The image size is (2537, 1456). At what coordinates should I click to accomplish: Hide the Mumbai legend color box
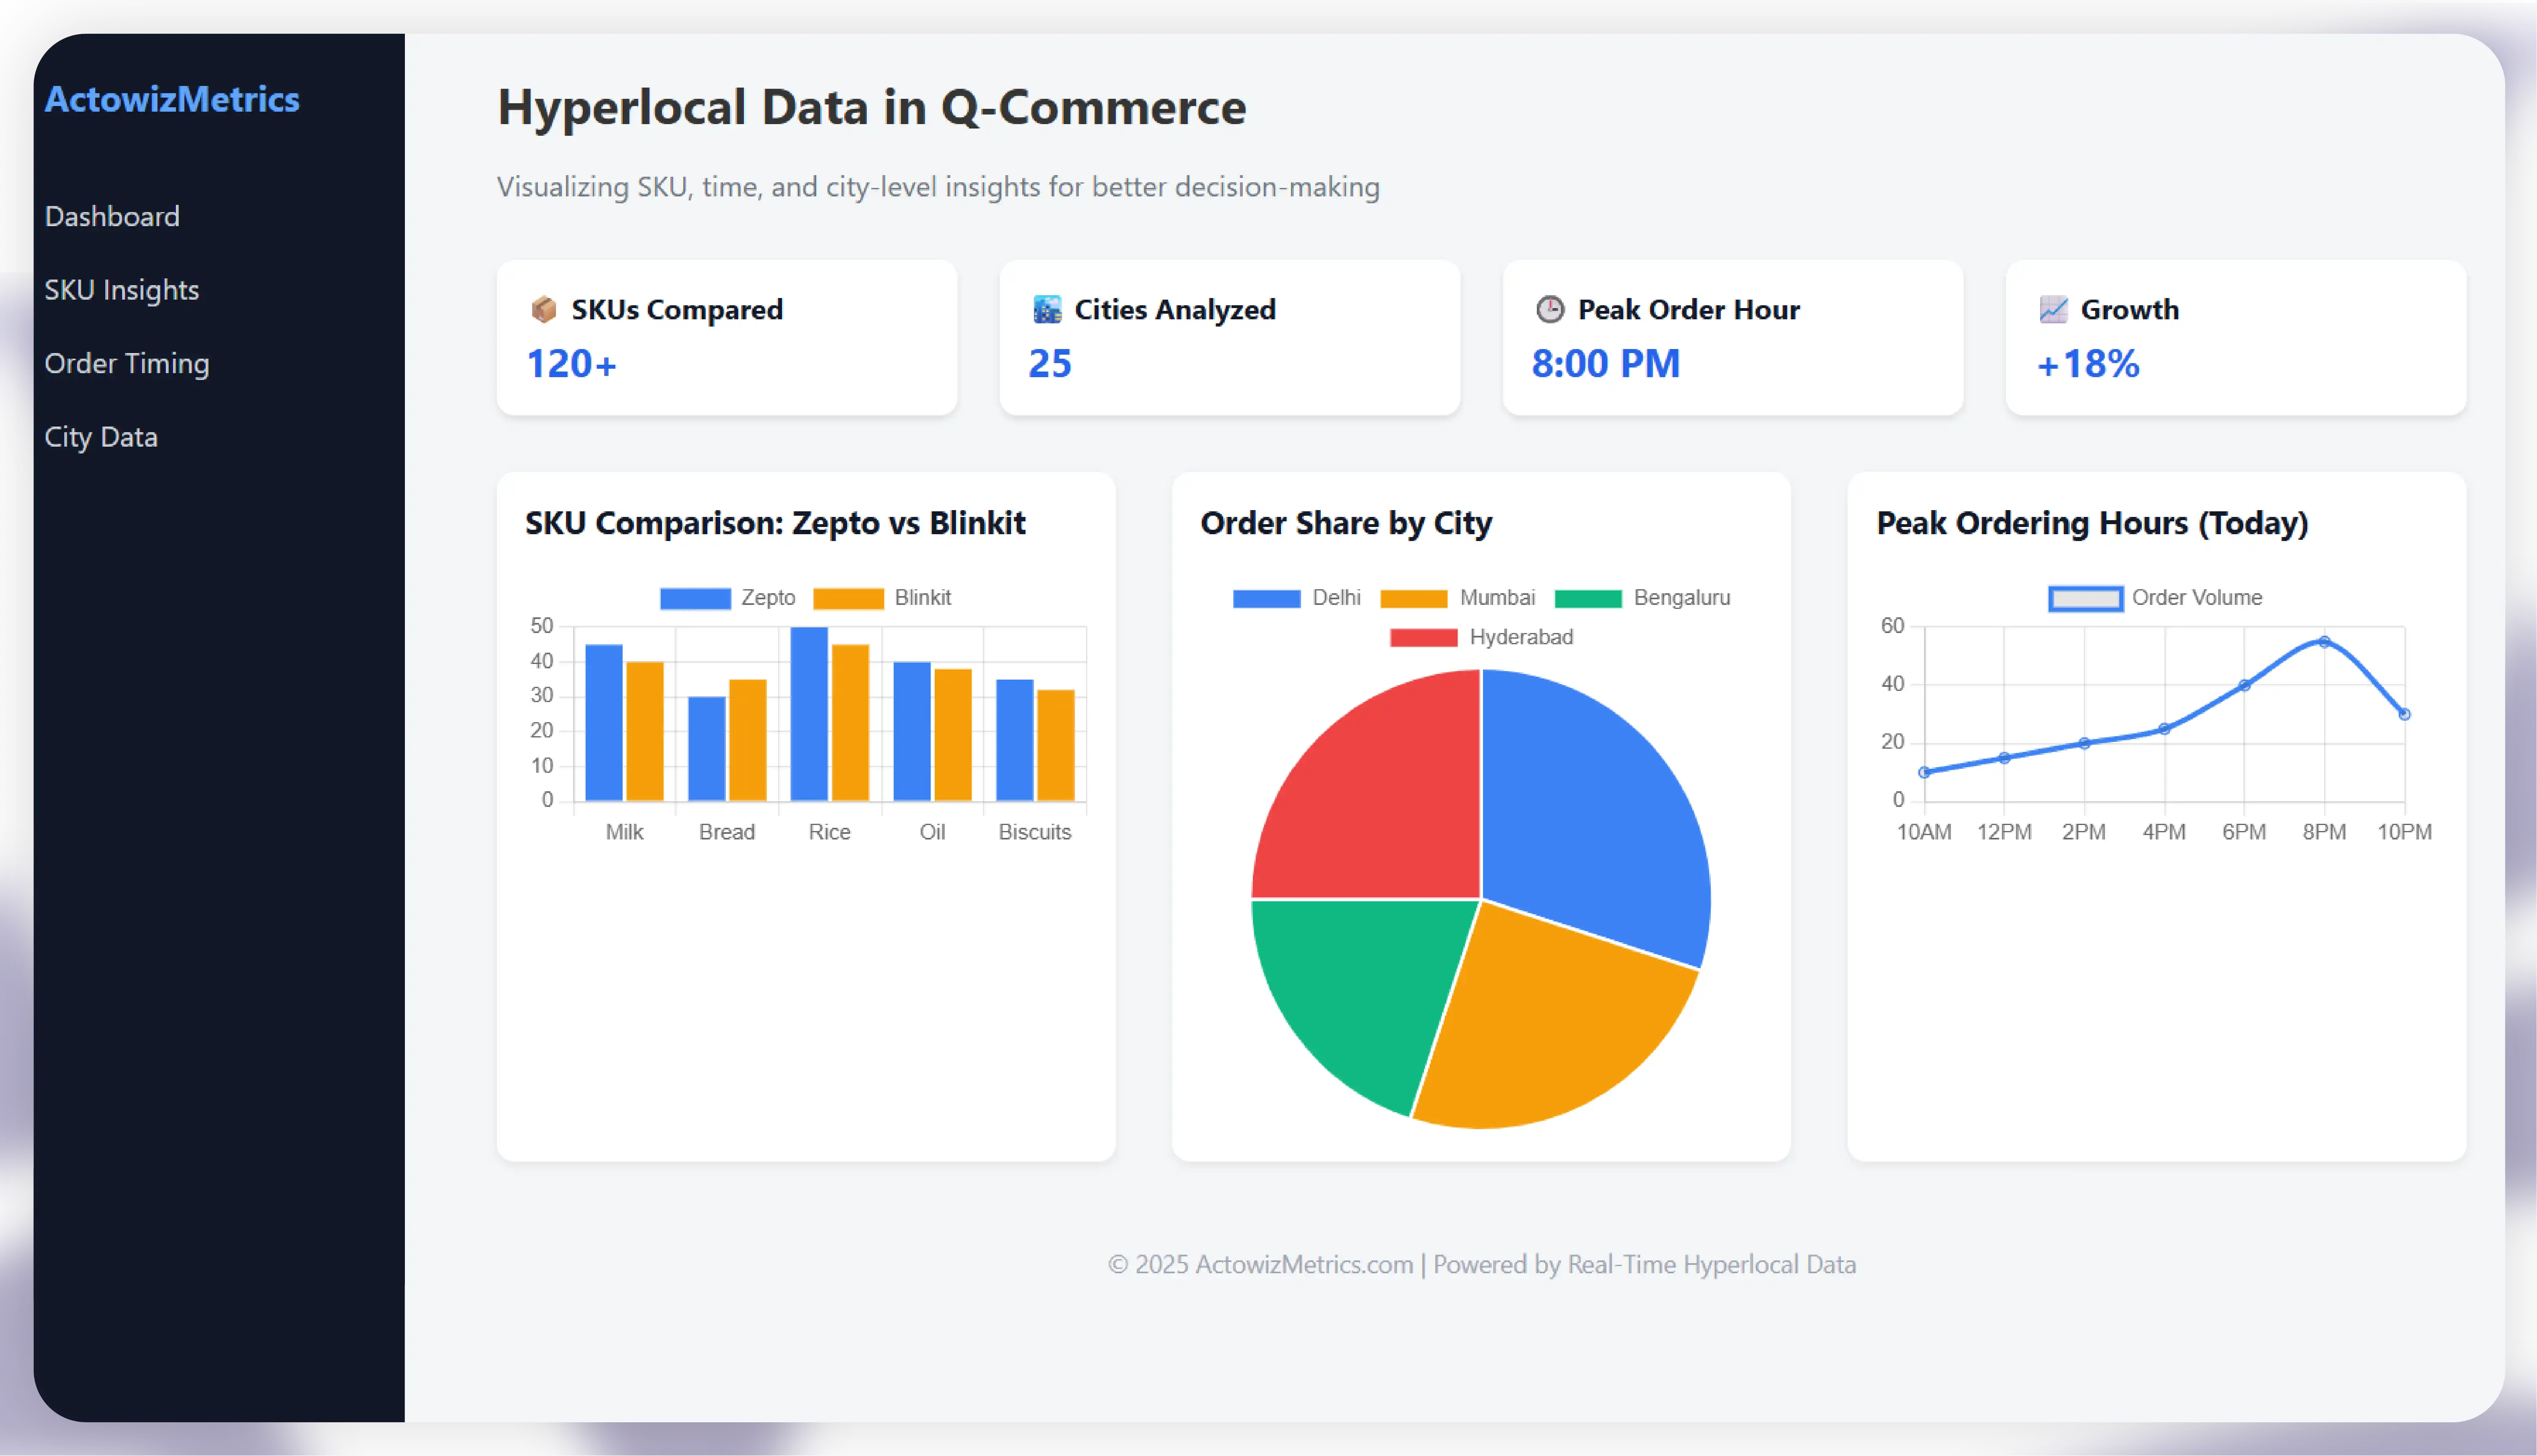pyautogui.click(x=1413, y=598)
